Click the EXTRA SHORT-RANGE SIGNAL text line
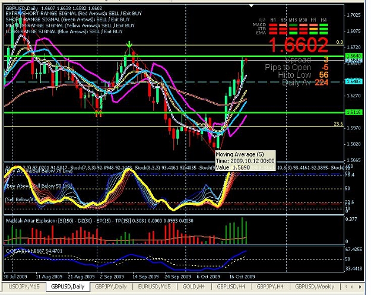This screenshot has width=371, height=295. [74, 14]
